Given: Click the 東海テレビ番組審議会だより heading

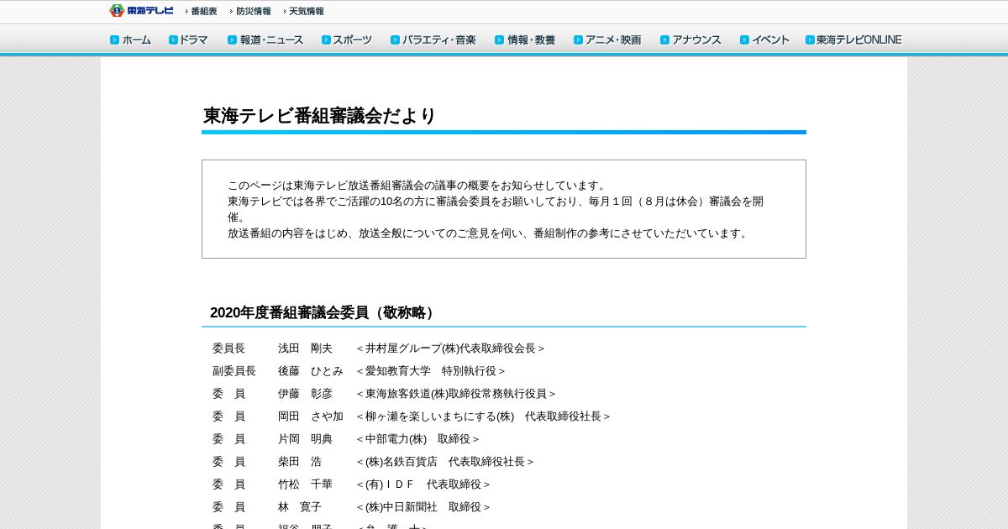Looking at the screenshot, I should point(320,117).
